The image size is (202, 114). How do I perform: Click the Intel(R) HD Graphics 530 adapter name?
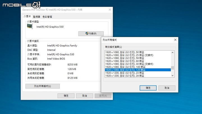tap(50, 27)
